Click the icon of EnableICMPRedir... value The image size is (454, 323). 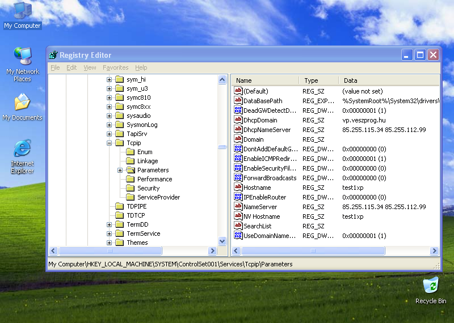point(238,158)
